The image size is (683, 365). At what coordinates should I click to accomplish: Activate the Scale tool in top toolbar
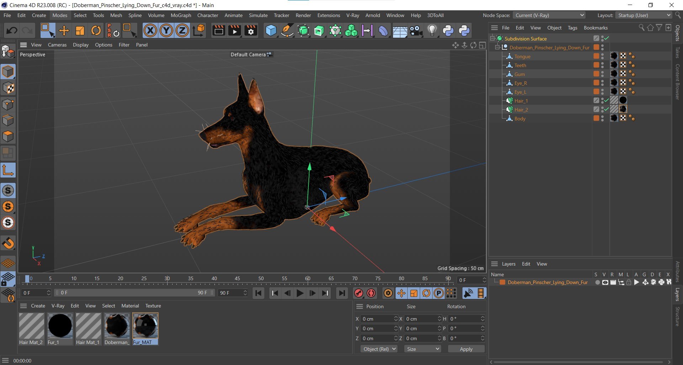tap(80, 31)
